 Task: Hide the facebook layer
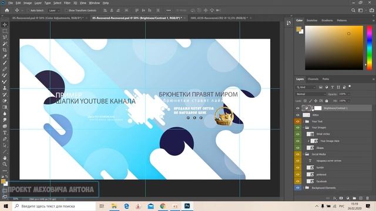298,181
